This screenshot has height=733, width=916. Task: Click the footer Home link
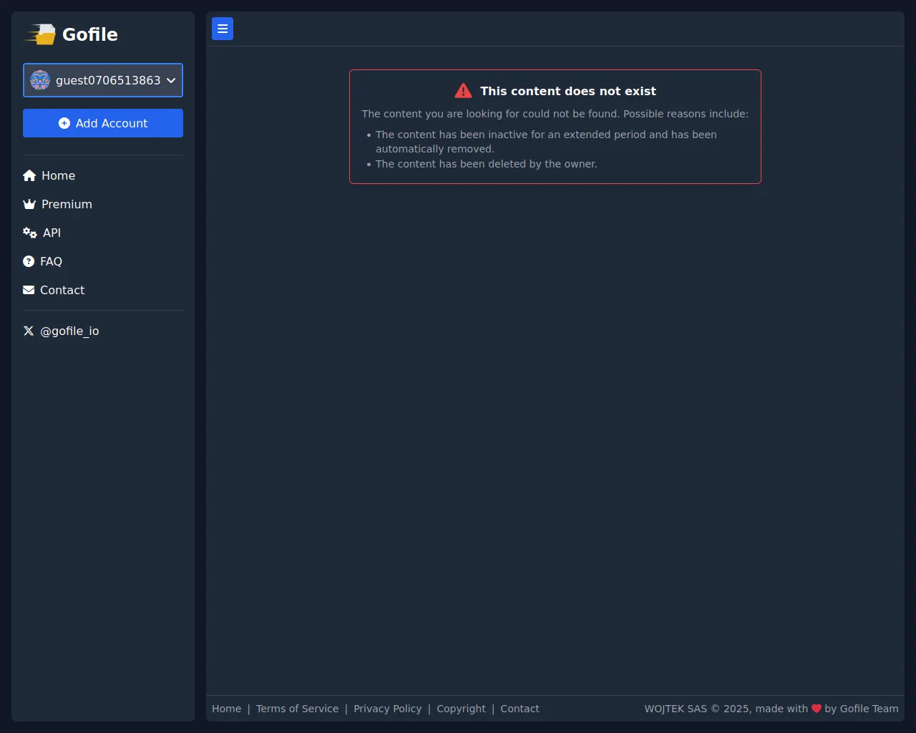226,709
